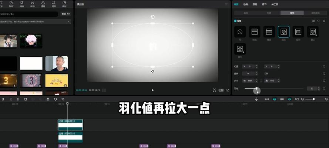Open the 调节 adjustment panel in top toolbar
The width and height of the screenshot is (329, 148).
click(54, 4)
